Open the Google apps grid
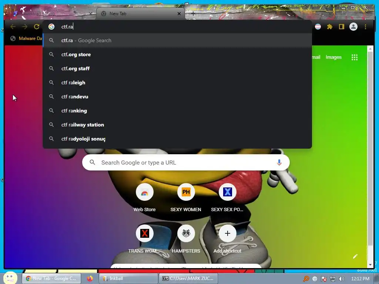Image resolution: width=379 pixels, height=284 pixels. tap(354, 57)
